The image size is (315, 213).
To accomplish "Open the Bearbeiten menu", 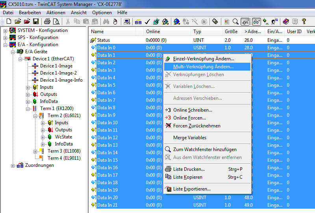I will tap(30, 13).
